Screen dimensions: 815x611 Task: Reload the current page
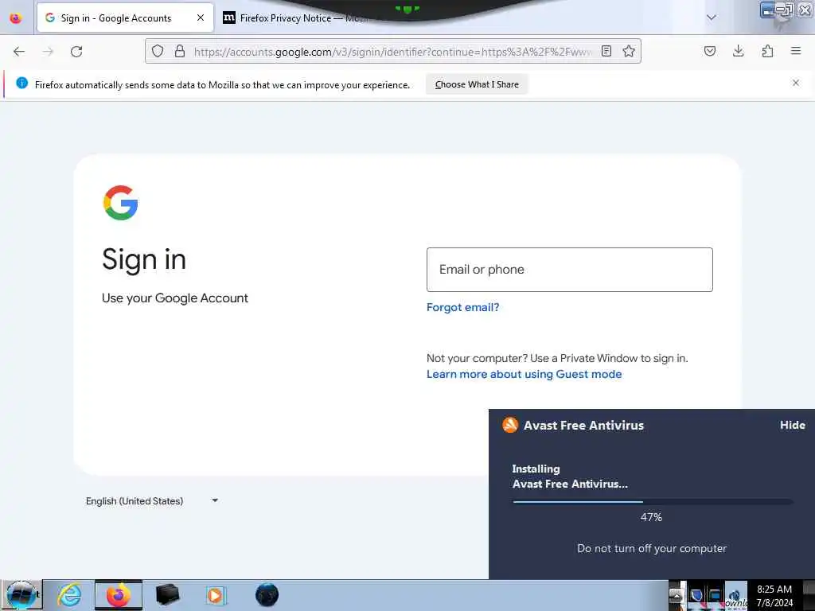(76, 52)
